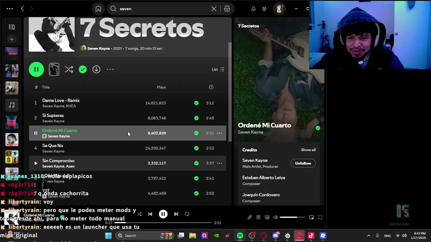Mute audio with the speaker icon
Viewport: 431px width, 242px height.
(x=276, y=217)
